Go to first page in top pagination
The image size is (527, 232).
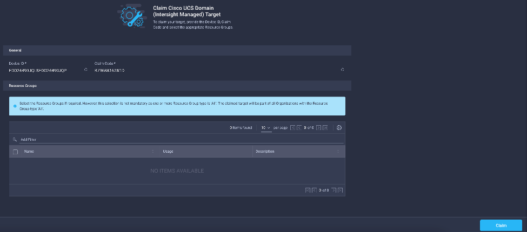[x=293, y=128]
